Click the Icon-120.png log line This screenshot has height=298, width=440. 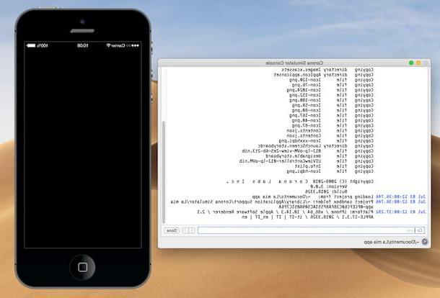point(332,80)
